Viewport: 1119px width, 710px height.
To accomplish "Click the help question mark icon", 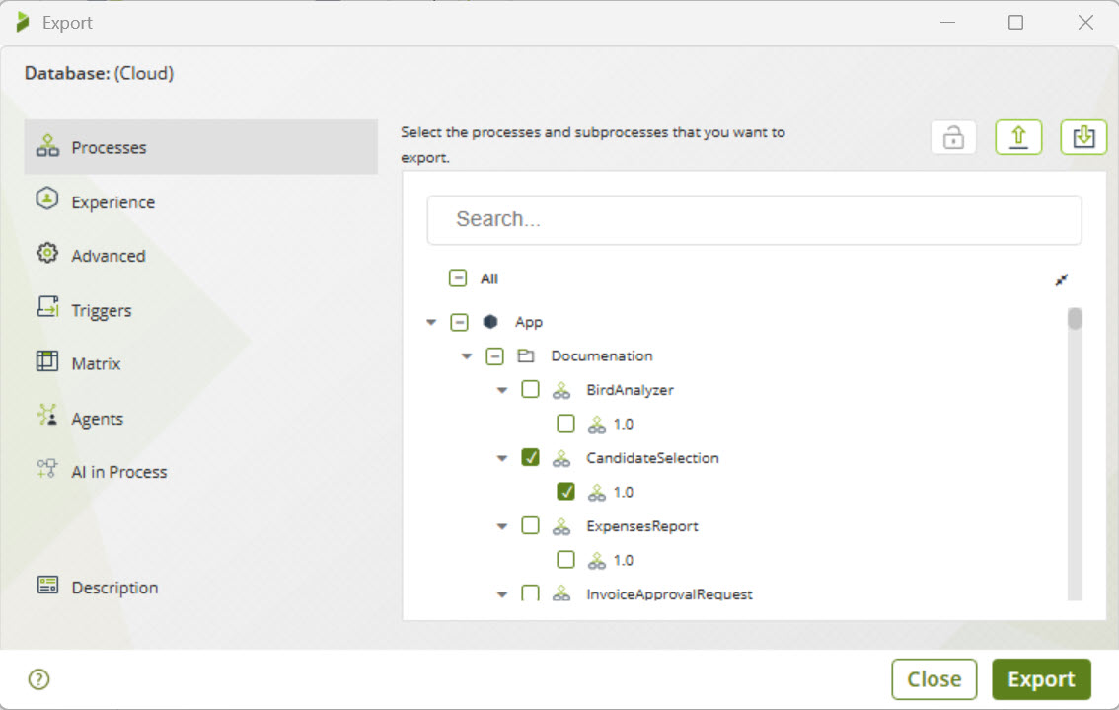I will pos(38,679).
